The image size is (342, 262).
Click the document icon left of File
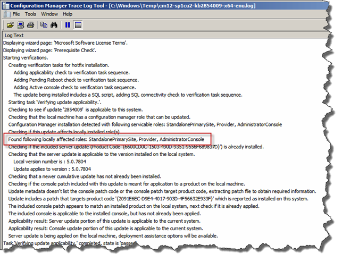tap(7, 14)
